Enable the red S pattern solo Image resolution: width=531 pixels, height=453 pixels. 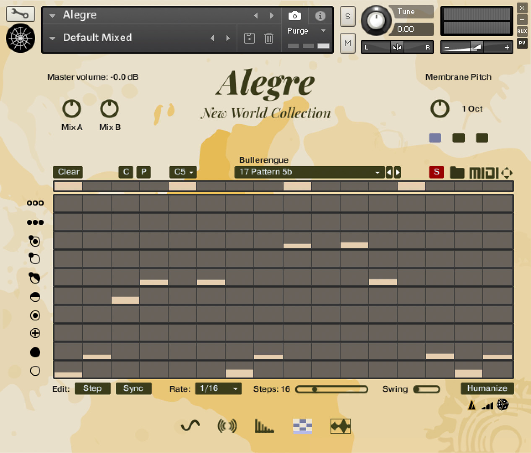[436, 172]
